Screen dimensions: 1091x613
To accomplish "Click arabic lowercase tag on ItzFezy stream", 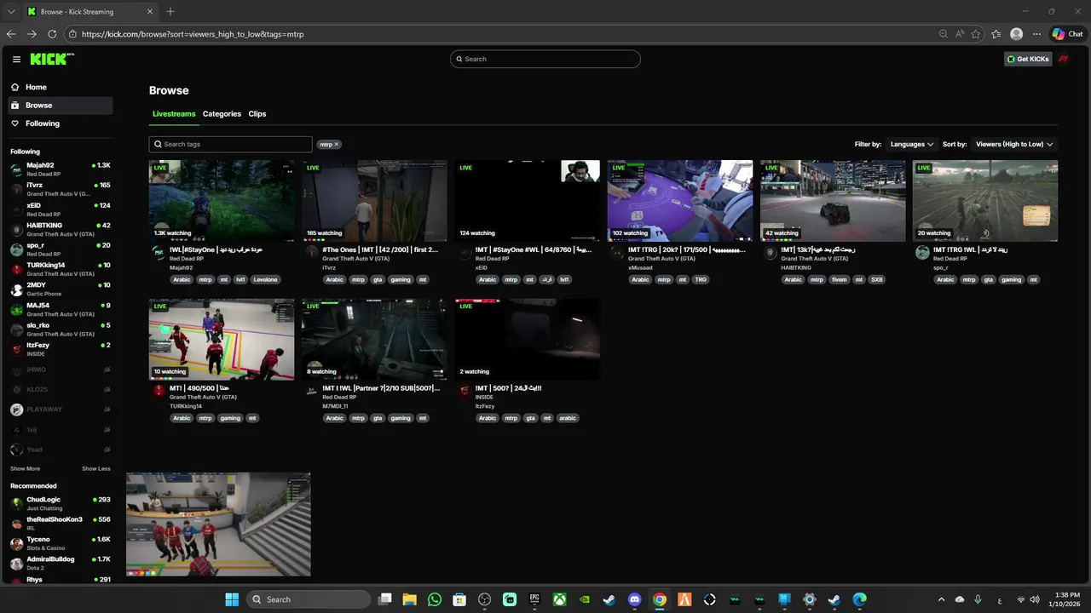I will pos(568,418).
